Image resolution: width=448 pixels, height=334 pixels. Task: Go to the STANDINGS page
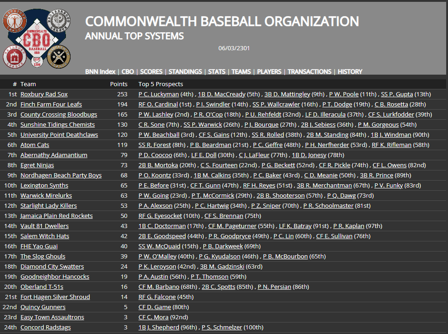(x=185, y=72)
